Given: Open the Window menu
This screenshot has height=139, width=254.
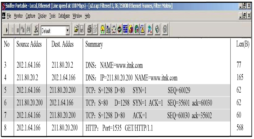Looking at the screenshot, I should click(x=77, y=16).
